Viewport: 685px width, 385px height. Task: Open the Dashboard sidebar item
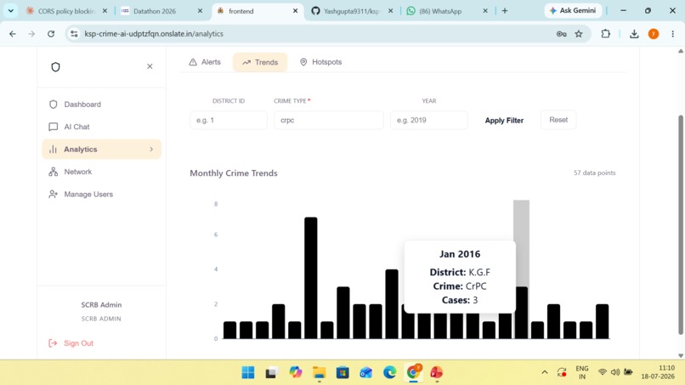82,105
